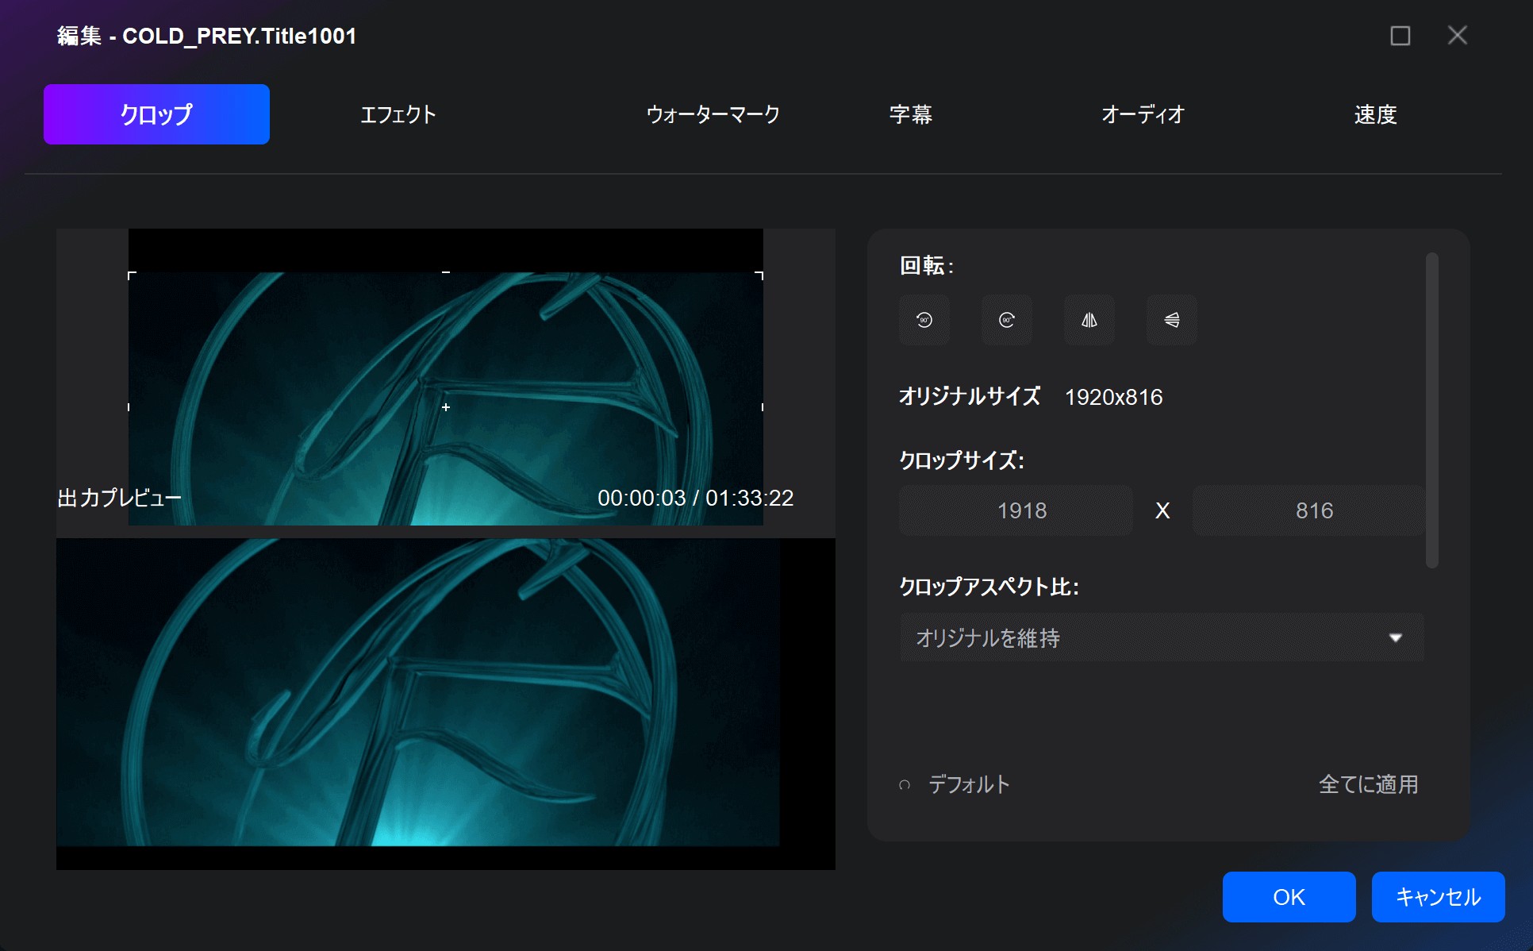
Task: Click the crop width field 1918
Action: 1016,510
